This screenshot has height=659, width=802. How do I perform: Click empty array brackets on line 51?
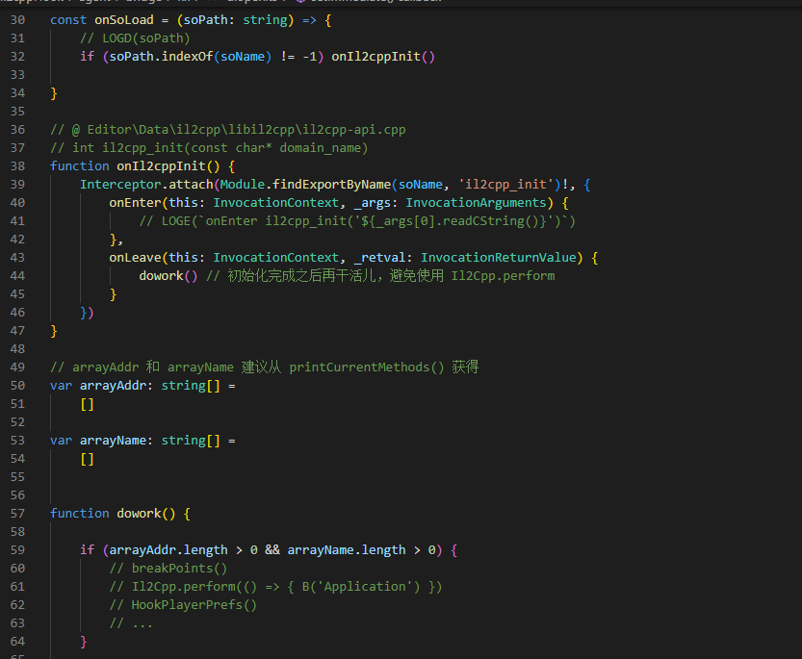pyautogui.click(x=87, y=404)
